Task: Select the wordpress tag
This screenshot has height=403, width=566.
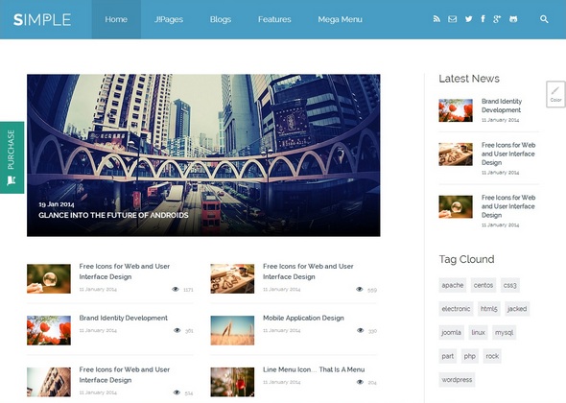Action: [x=457, y=380]
